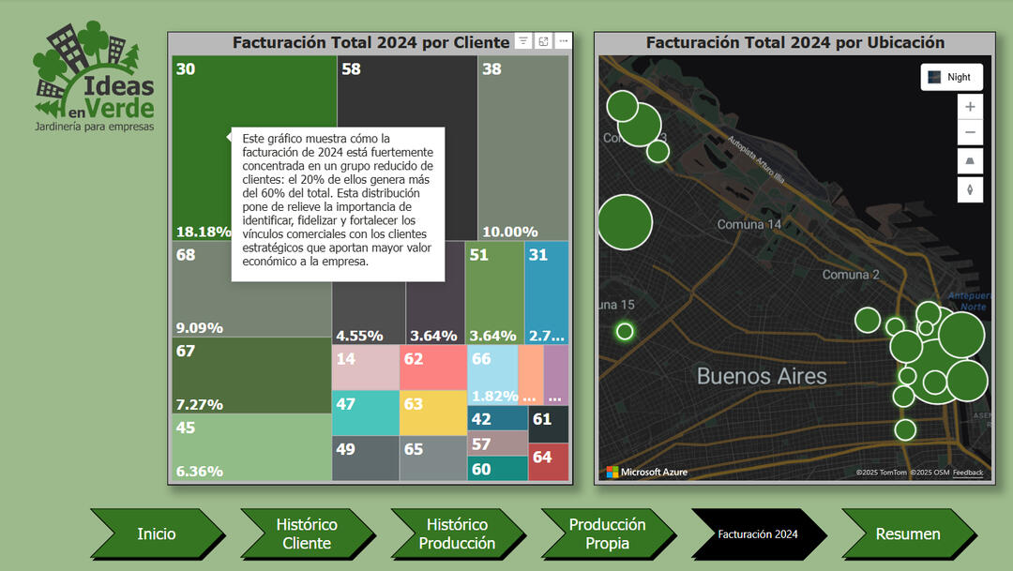Reset map rotation with compass icon
The image size is (1013, 571).
click(x=970, y=189)
